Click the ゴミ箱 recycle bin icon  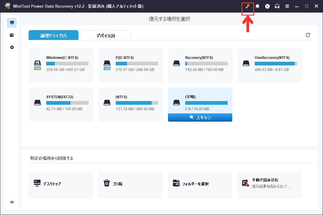pyautogui.click(x=107, y=183)
